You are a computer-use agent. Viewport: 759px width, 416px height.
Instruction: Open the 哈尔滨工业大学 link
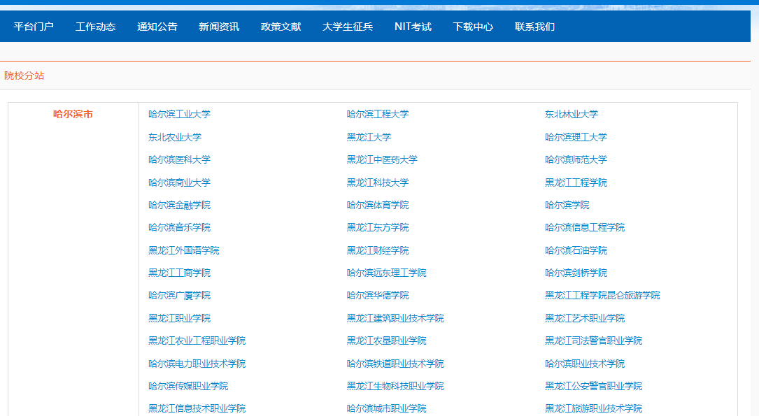(179, 114)
